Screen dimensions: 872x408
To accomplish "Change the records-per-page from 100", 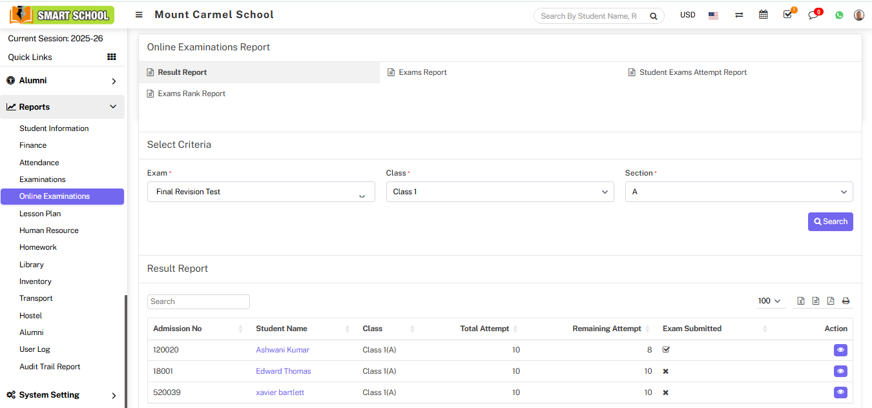I will (x=770, y=300).
